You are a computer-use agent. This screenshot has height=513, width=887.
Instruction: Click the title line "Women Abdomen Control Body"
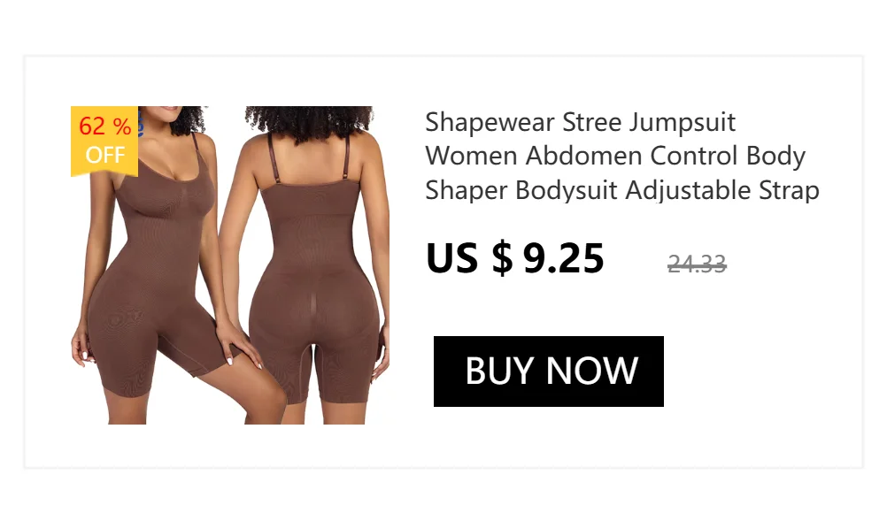tap(615, 156)
